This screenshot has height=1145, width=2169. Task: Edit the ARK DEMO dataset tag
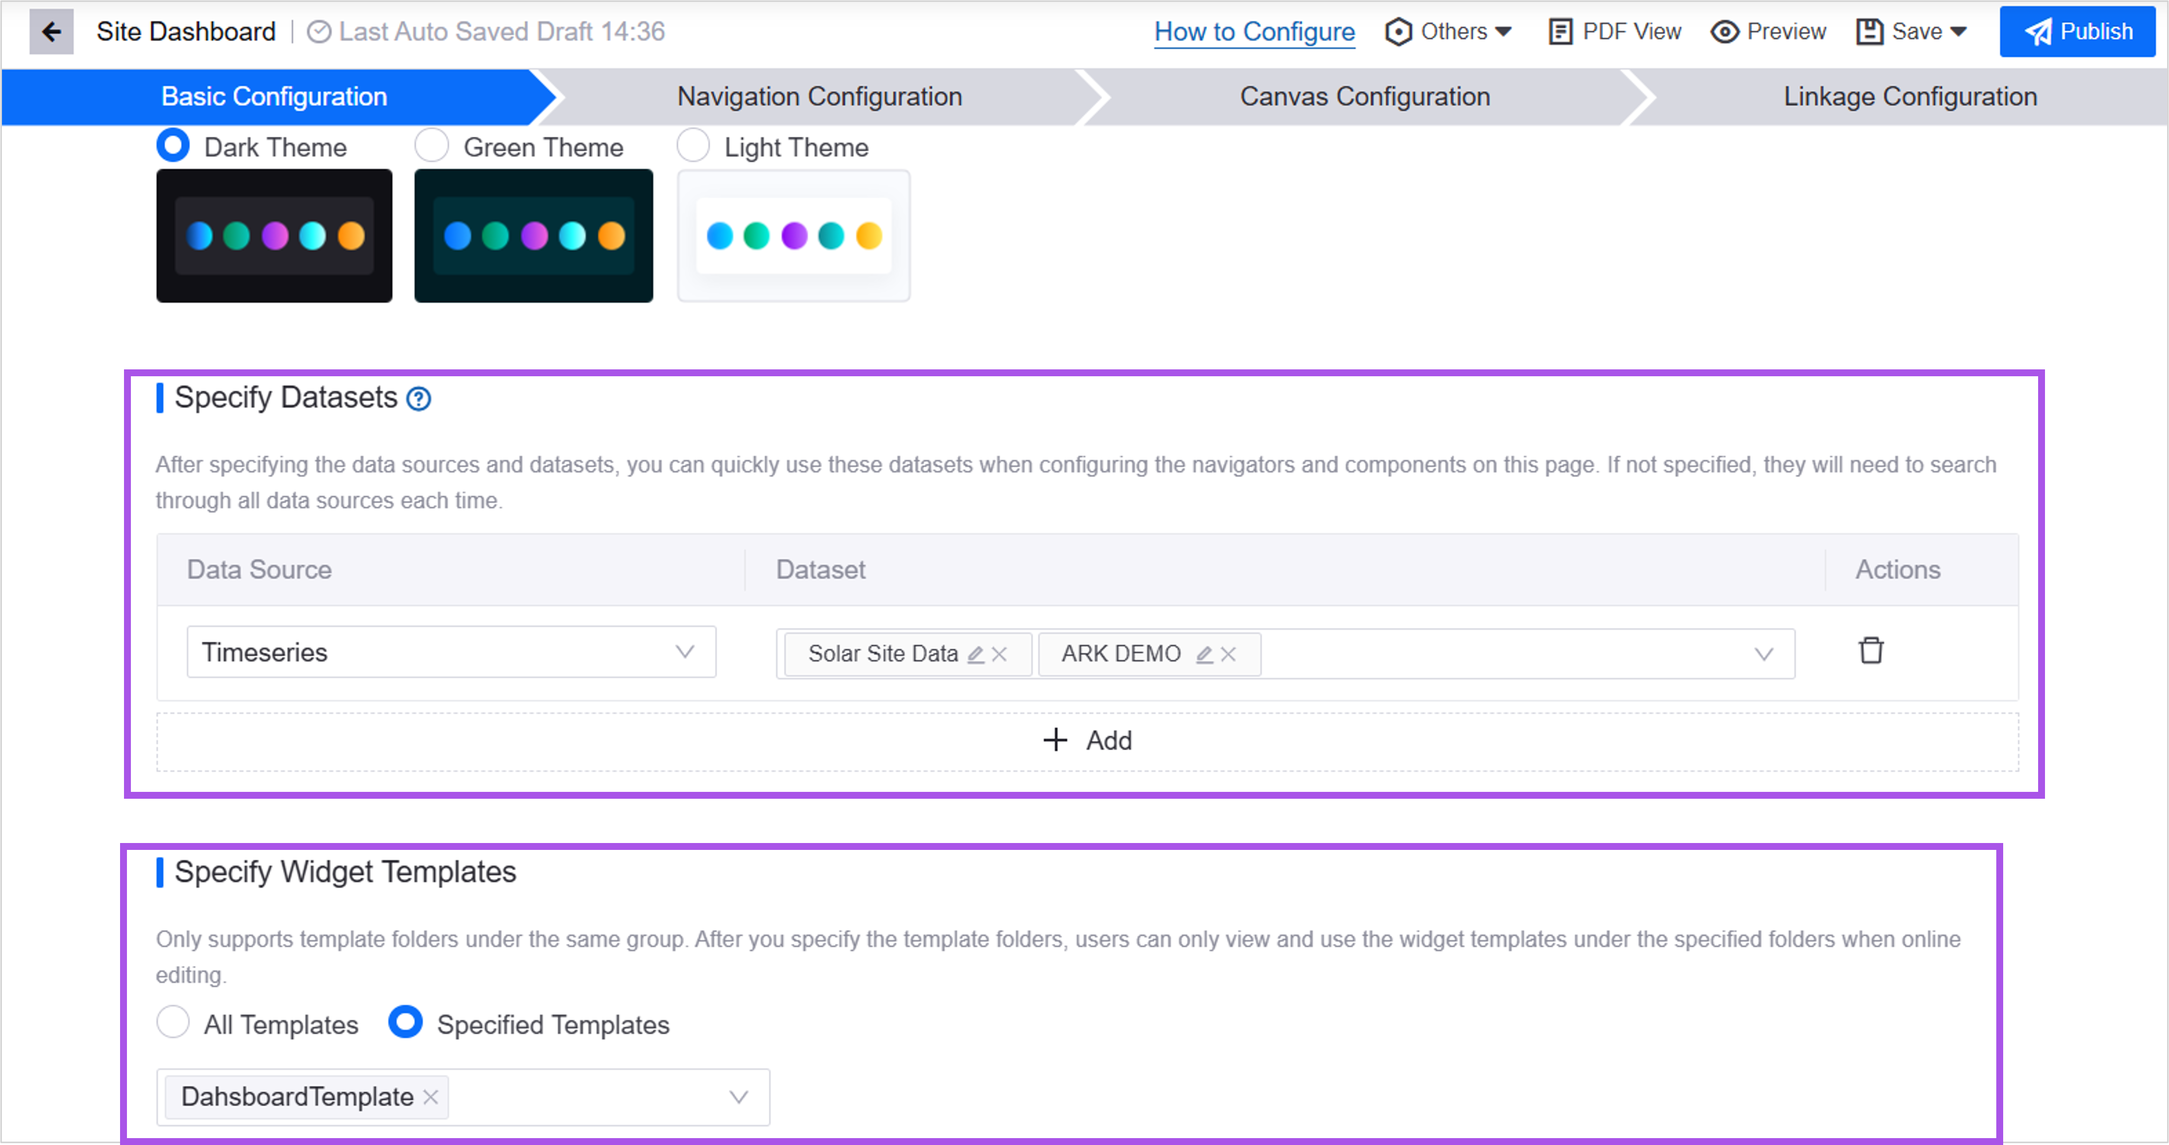tap(1204, 654)
